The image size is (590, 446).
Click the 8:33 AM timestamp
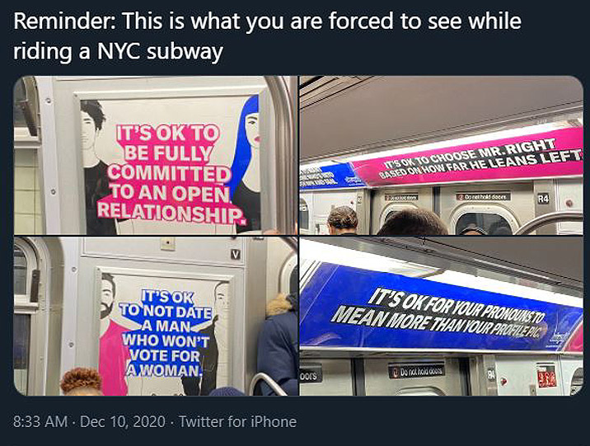40,421
